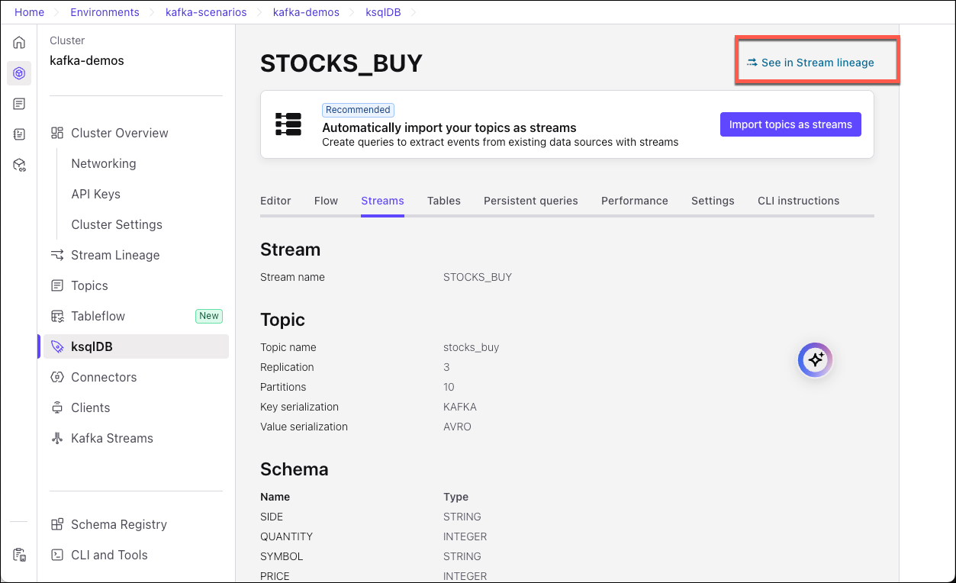The height and width of the screenshot is (583, 956).
Task: Click Import topics as streams button
Action: tap(790, 124)
